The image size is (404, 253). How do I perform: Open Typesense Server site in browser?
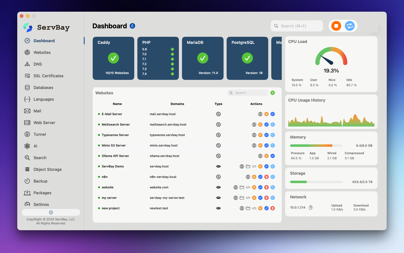click(254, 135)
